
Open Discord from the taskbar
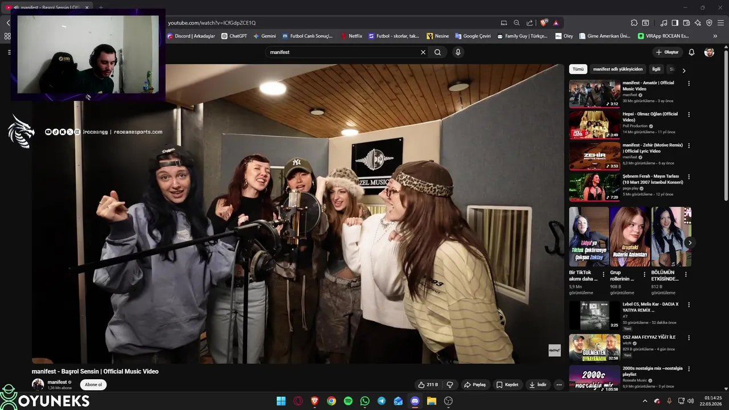(x=415, y=401)
